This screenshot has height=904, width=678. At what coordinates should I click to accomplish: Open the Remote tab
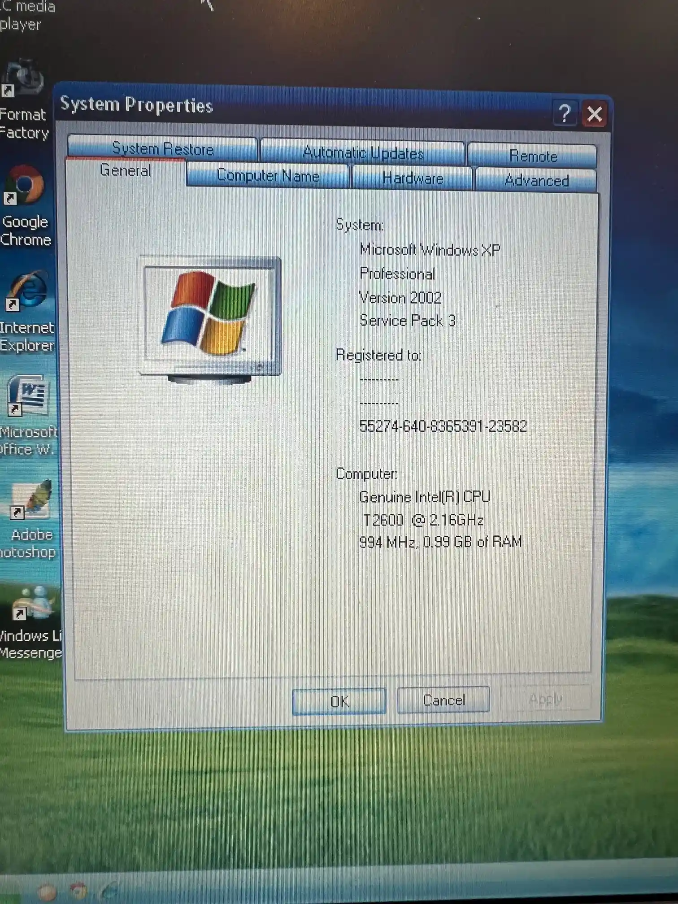[533, 156]
